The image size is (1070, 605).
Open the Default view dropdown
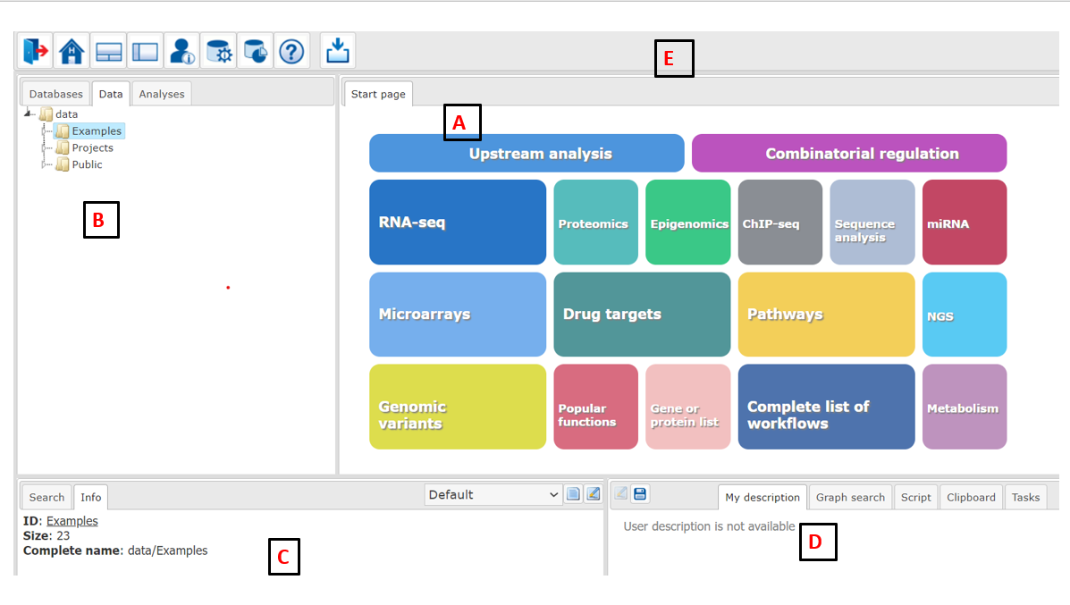(x=493, y=494)
